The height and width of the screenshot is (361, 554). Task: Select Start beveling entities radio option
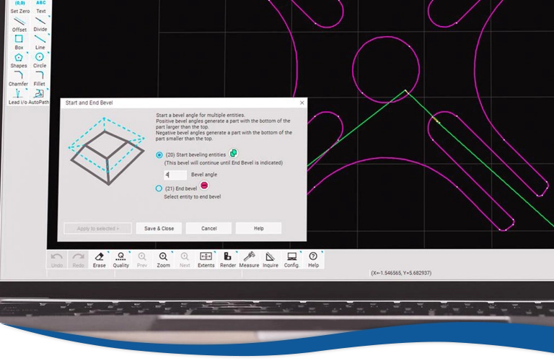click(x=159, y=155)
